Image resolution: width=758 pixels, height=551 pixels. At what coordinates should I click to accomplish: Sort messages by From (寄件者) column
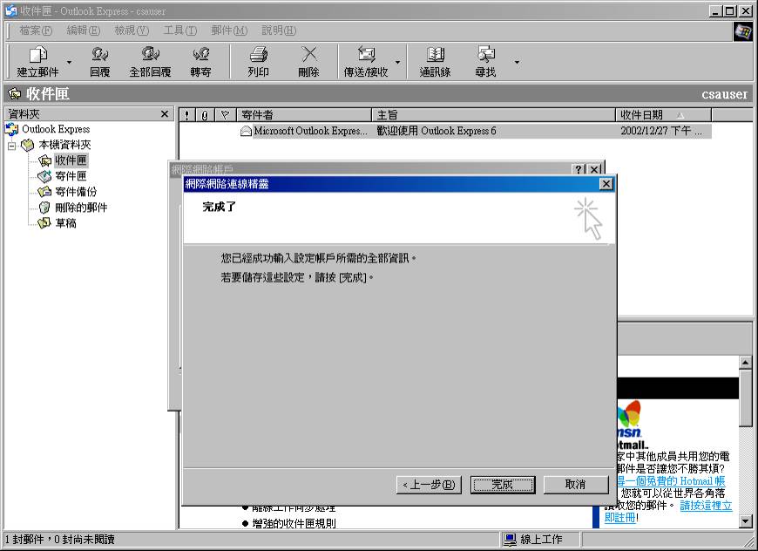click(x=304, y=115)
